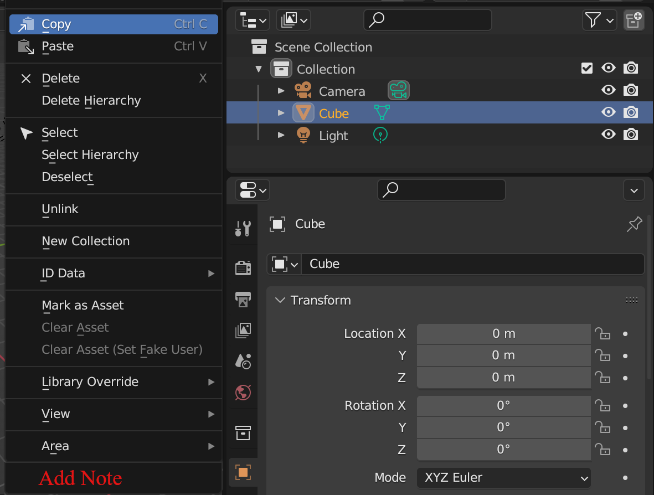Open the World properties tab
Viewport: 654px width, 495px height.
point(243,393)
